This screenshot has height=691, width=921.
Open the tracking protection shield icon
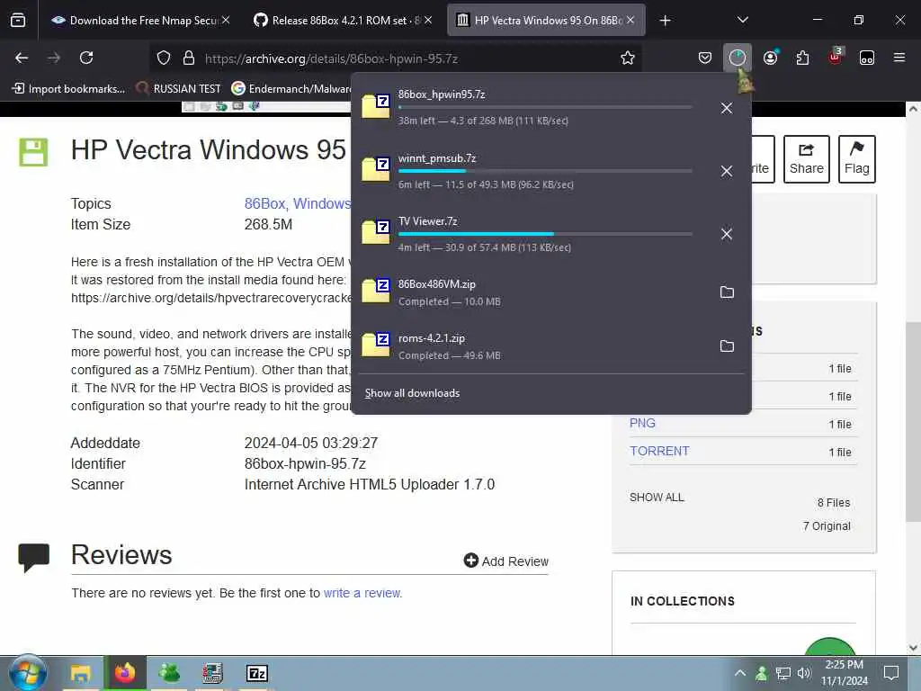pyautogui.click(x=164, y=58)
